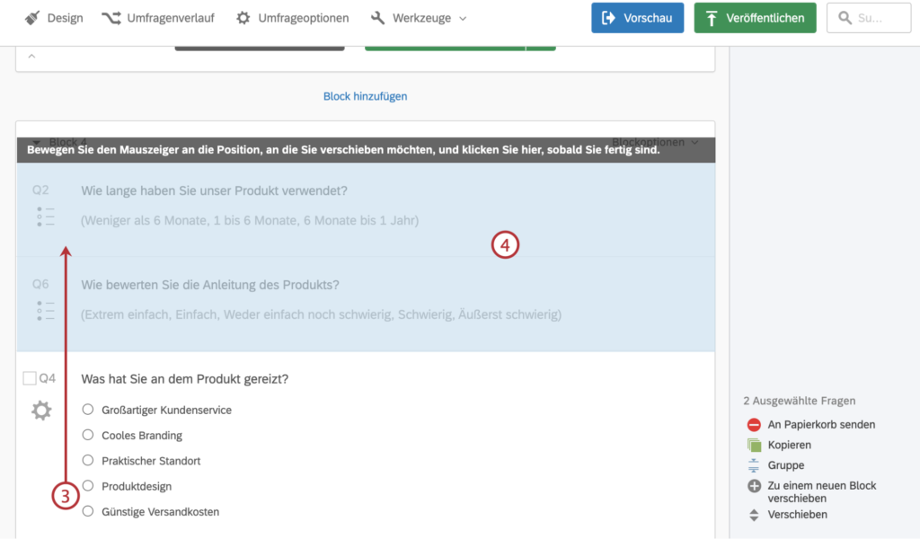Click the Umfrageoptionen gear icon
This screenshot has height=539, width=920.
pyautogui.click(x=243, y=18)
